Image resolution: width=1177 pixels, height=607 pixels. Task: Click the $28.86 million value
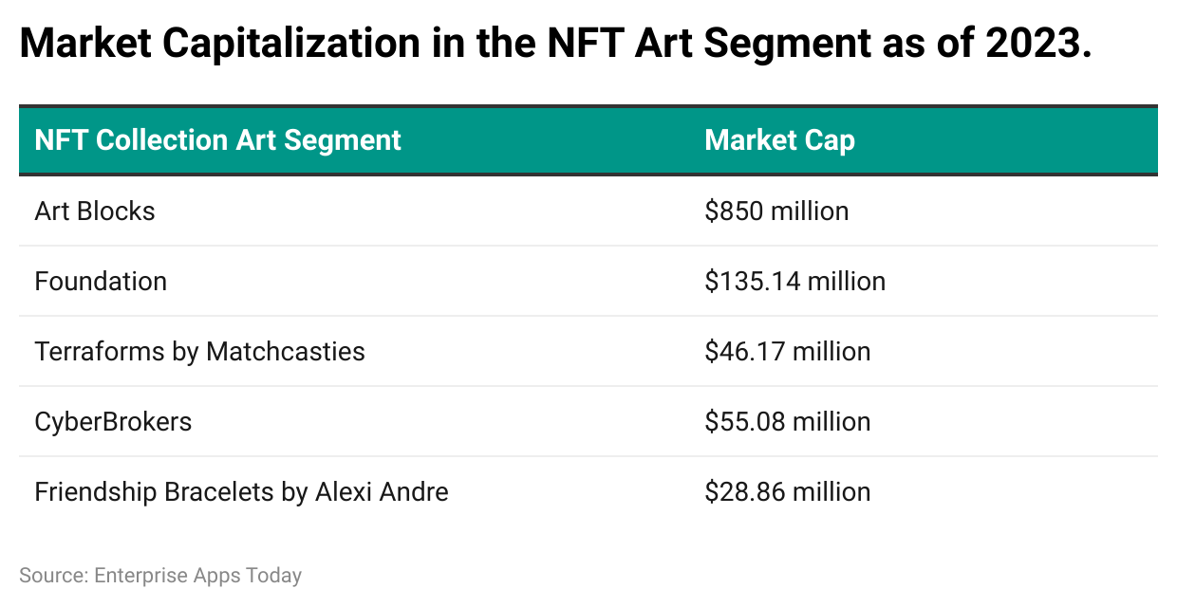click(x=787, y=491)
